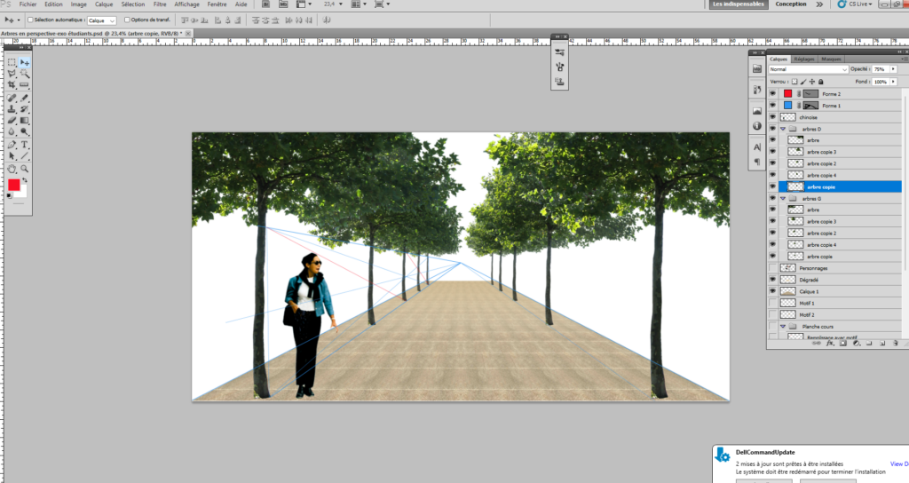Click the red foreground color swatch
The image size is (909, 483).
[13, 185]
